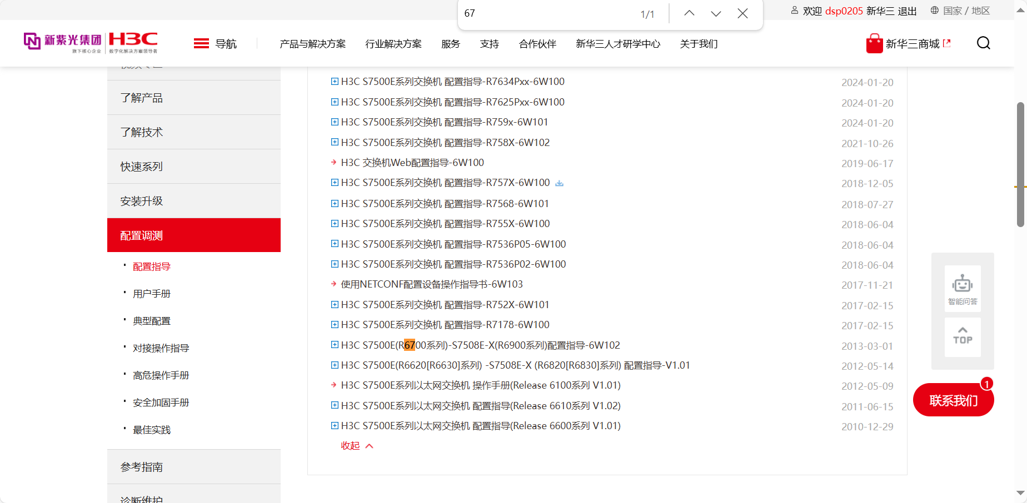Go to next find result
This screenshot has width=1027, height=503.
pyautogui.click(x=716, y=13)
